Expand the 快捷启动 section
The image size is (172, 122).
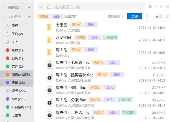point(4,7)
